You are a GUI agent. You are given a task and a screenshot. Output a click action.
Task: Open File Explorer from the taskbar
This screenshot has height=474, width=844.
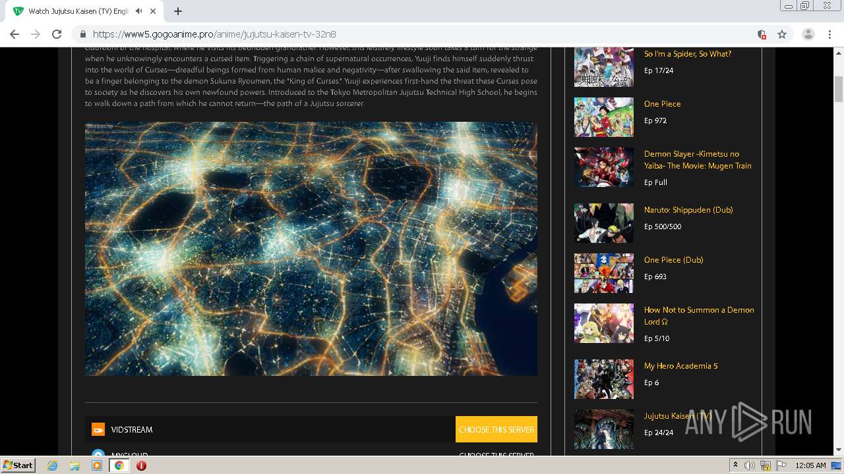tap(75, 465)
